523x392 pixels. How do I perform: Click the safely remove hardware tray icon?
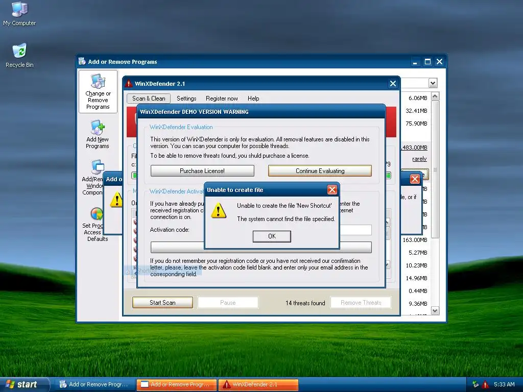(476, 384)
